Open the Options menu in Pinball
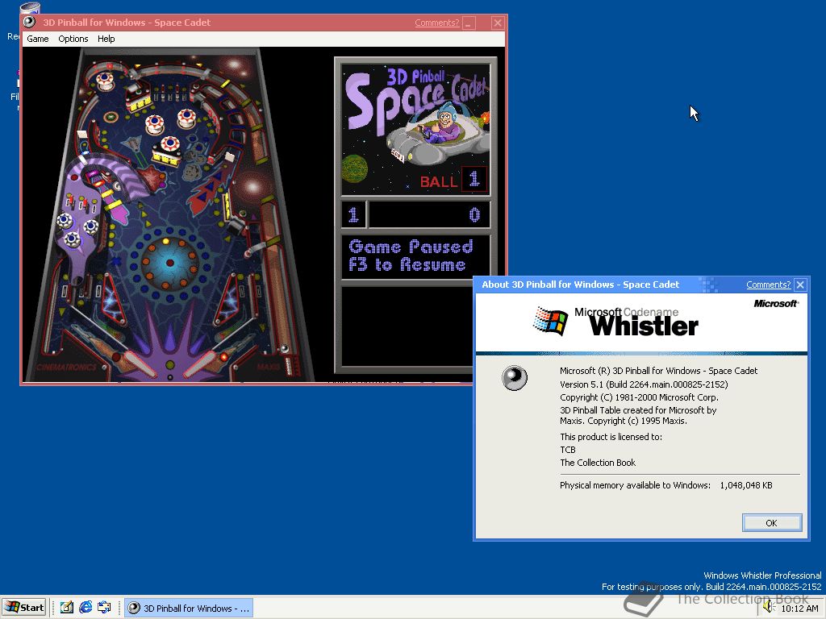The height and width of the screenshot is (619, 826). (73, 39)
